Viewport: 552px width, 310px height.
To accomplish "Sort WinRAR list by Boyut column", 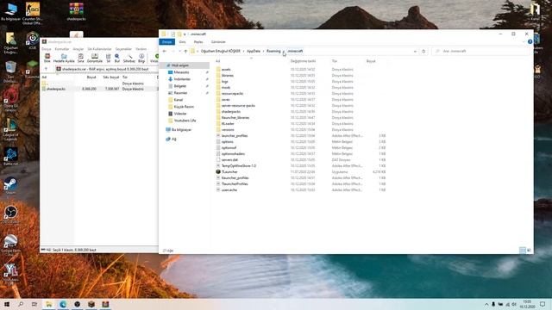I will (91, 77).
